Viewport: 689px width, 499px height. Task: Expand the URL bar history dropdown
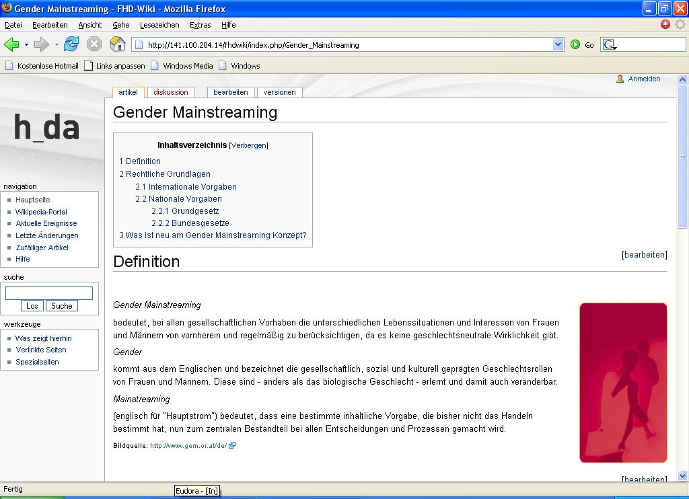(558, 45)
